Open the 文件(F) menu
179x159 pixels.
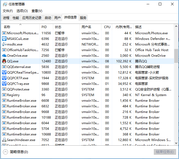[x=8, y=11]
